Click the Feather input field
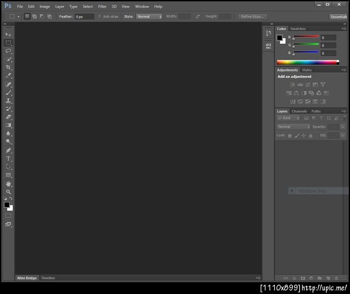350x294 pixels. pos(84,17)
